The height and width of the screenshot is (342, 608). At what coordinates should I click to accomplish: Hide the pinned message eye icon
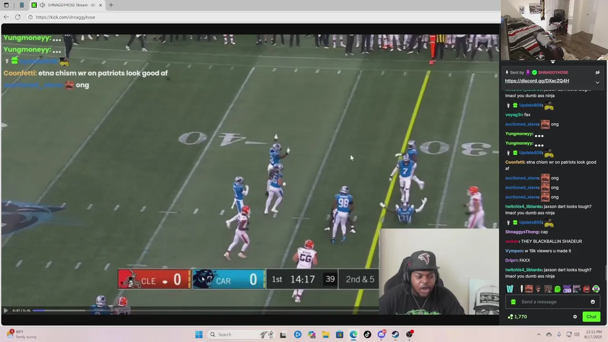(597, 73)
